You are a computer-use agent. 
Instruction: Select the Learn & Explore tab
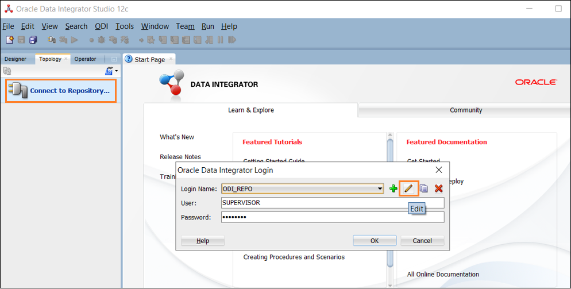pos(251,110)
